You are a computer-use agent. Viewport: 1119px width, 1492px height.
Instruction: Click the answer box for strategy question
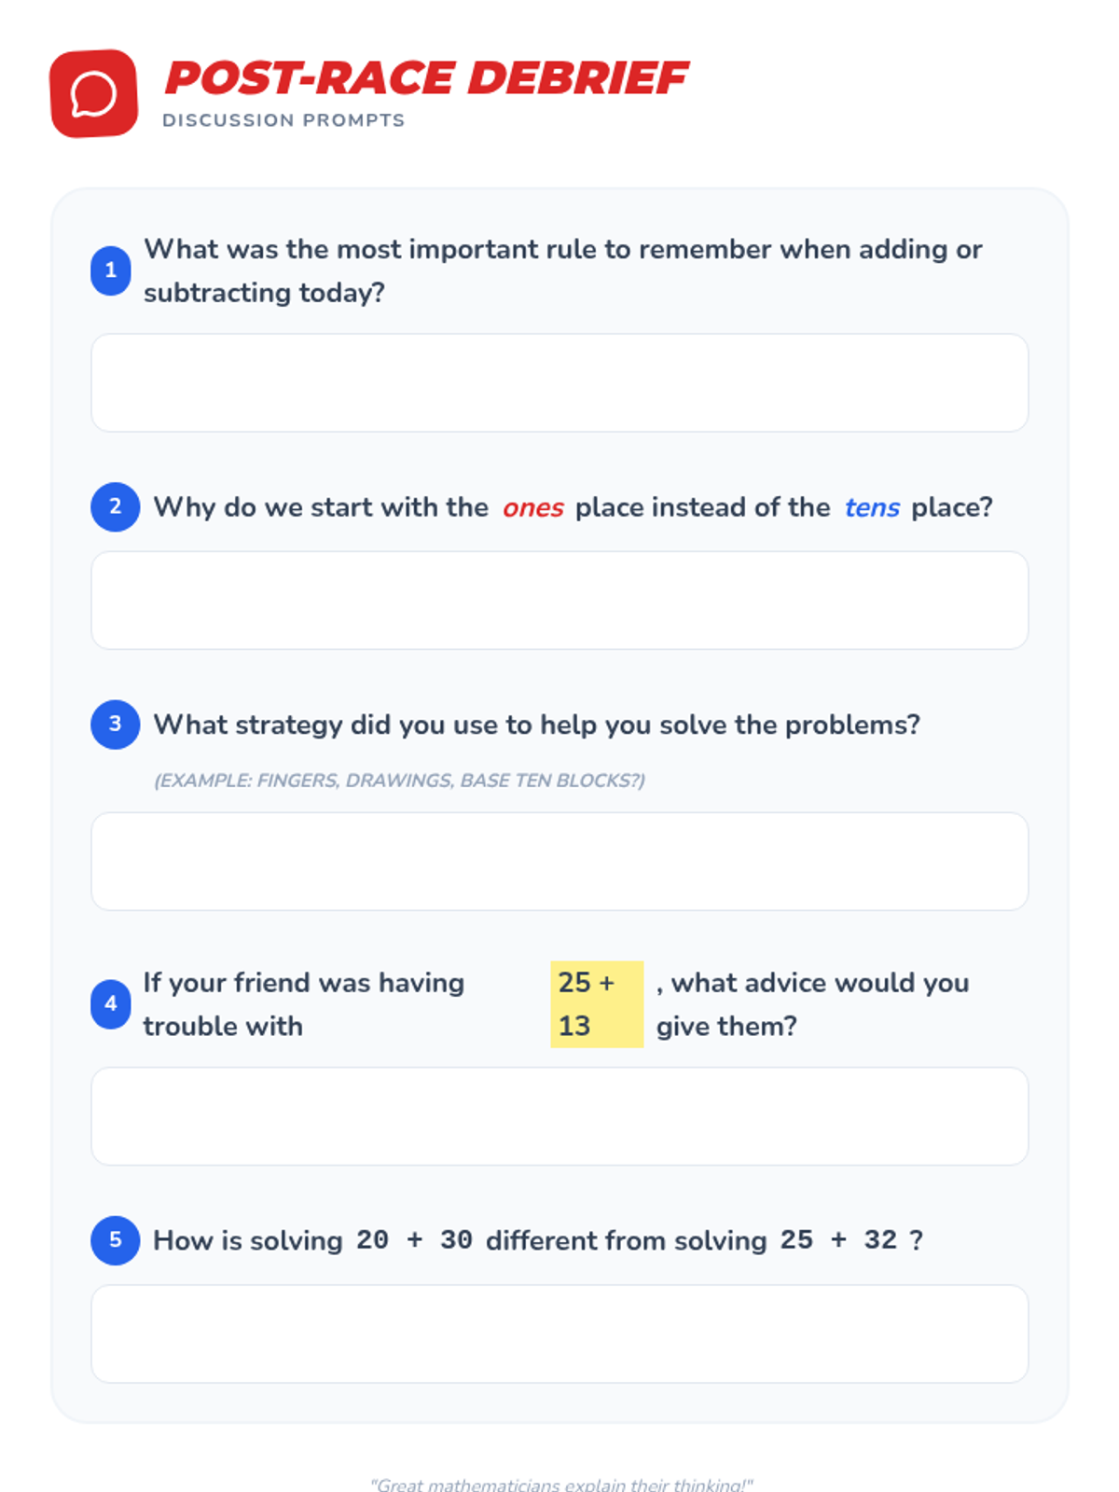[x=559, y=861]
